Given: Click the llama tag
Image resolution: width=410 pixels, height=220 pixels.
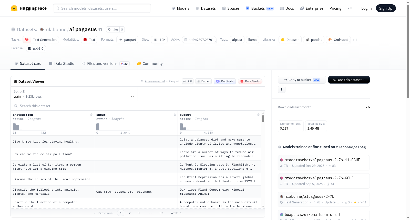Looking at the screenshot, I should coord(252,40).
